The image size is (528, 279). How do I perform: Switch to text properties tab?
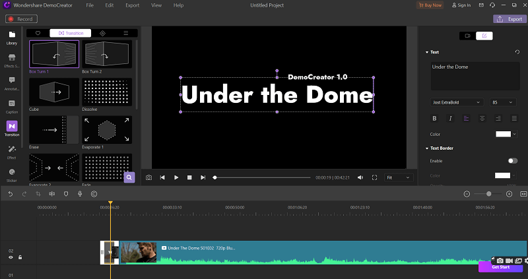[484, 36]
